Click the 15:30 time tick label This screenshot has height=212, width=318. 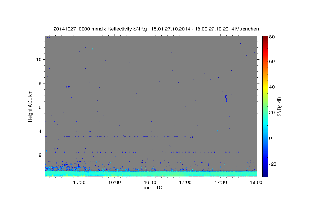click(79, 183)
